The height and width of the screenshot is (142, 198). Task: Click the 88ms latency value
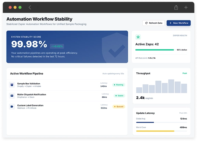click(x=104, y=97)
